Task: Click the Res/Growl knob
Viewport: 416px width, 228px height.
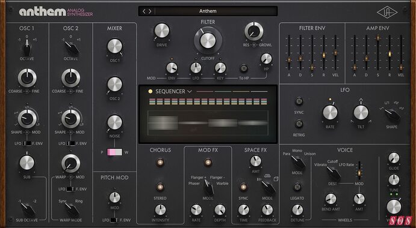Action: tap(254, 31)
